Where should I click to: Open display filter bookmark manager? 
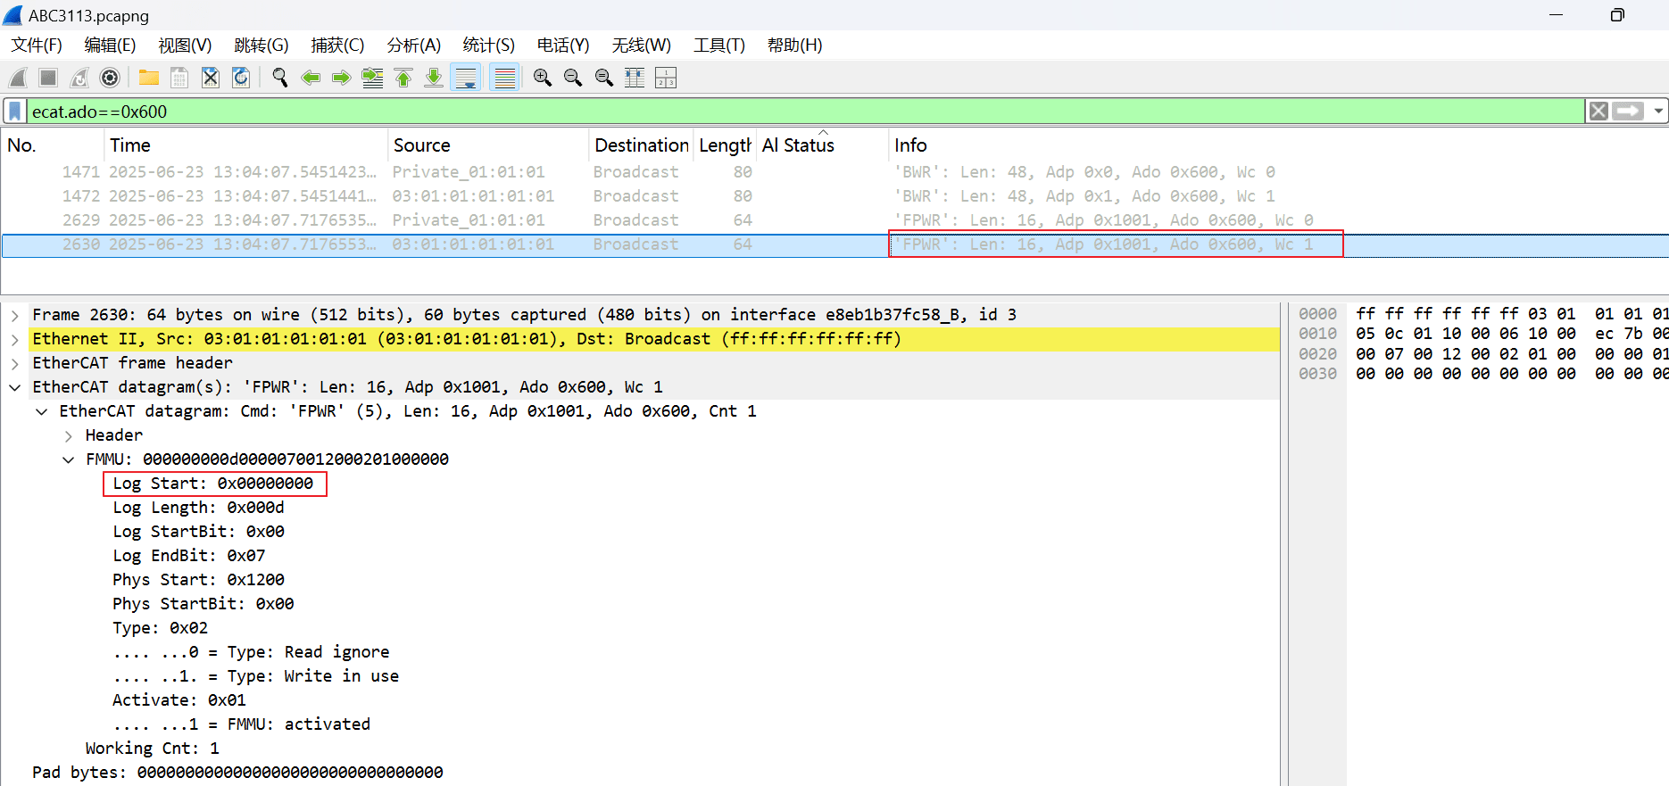(15, 112)
